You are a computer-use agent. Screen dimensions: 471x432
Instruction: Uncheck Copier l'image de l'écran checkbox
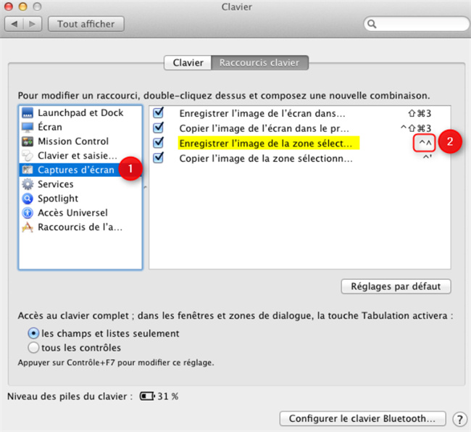click(x=158, y=128)
